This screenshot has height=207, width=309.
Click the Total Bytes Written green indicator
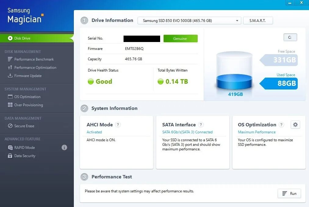click(160, 81)
